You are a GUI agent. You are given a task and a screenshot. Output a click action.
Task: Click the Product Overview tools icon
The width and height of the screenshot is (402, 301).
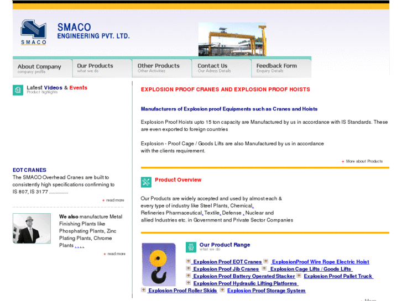coord(146,182)
